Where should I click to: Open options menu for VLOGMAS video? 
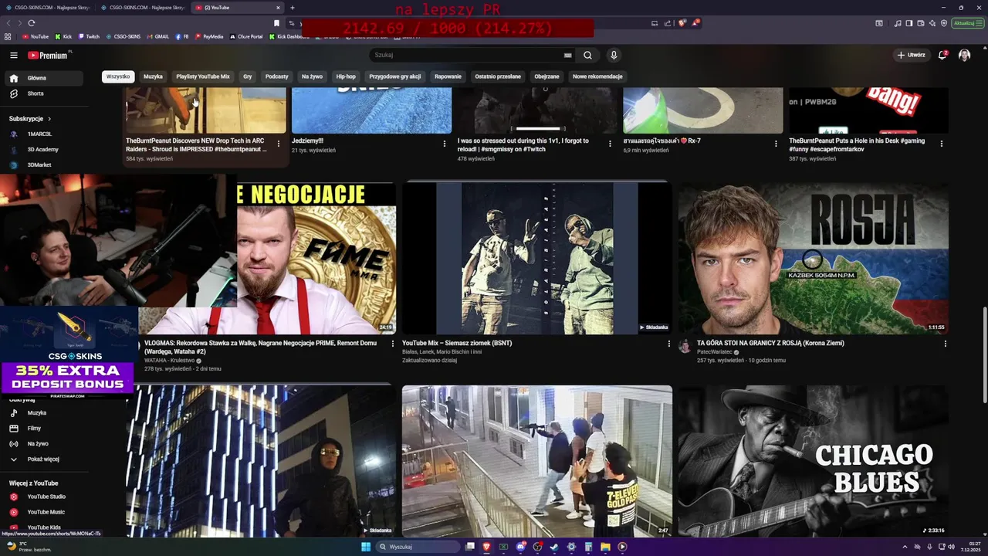[392, 344]
